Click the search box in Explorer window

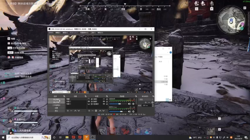click(162, 57)
